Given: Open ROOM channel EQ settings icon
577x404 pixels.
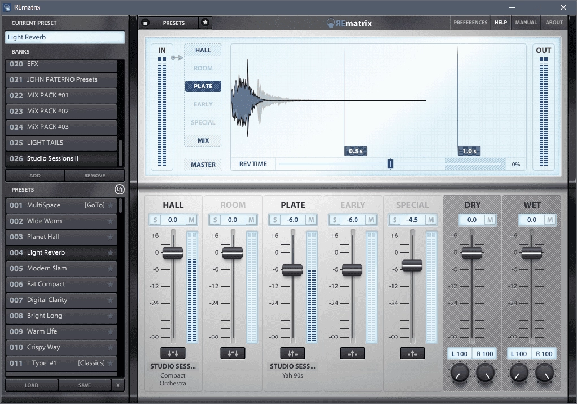Looking at the screenshot, I should (233, 354).
